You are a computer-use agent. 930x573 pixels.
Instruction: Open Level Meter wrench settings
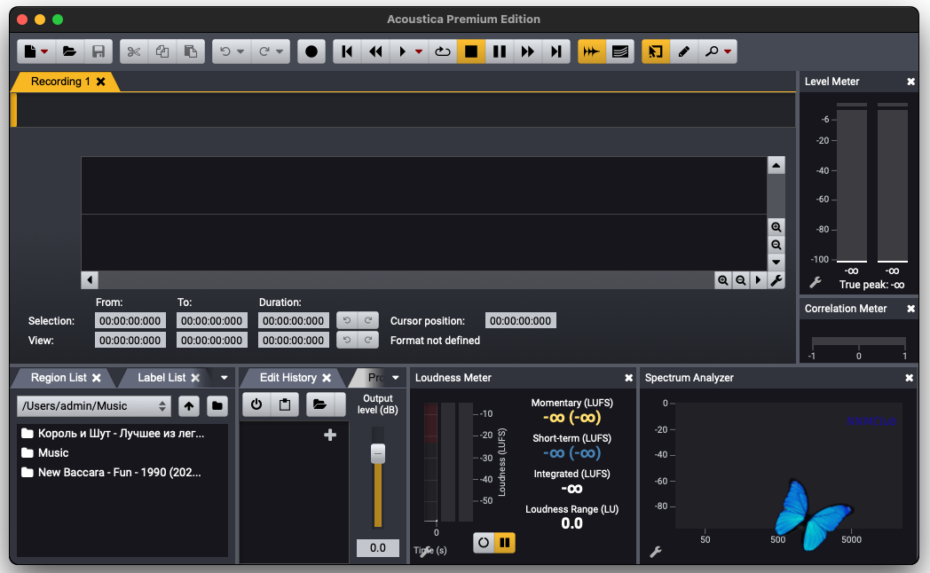[x=816, y=283]
